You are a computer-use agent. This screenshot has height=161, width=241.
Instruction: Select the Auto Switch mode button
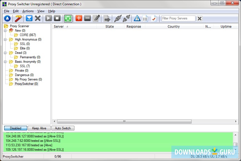coord(63,128)
